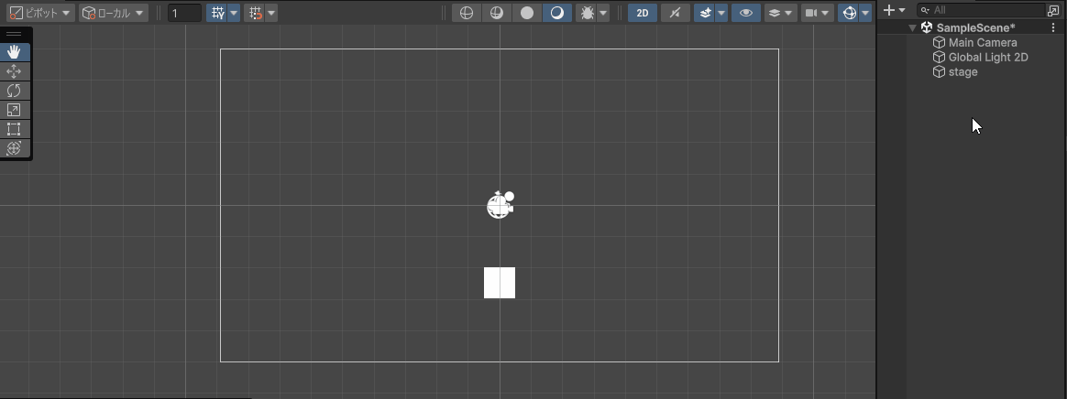Open scene effects dropdown arrow
This screenshot has height=399, width=1067.
tap(721, 12)
